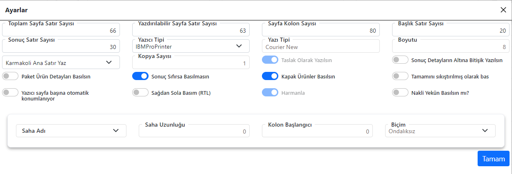Expand the Biçim dropdown
Screen dimensions: 512x174
click(x=440, y=131)
